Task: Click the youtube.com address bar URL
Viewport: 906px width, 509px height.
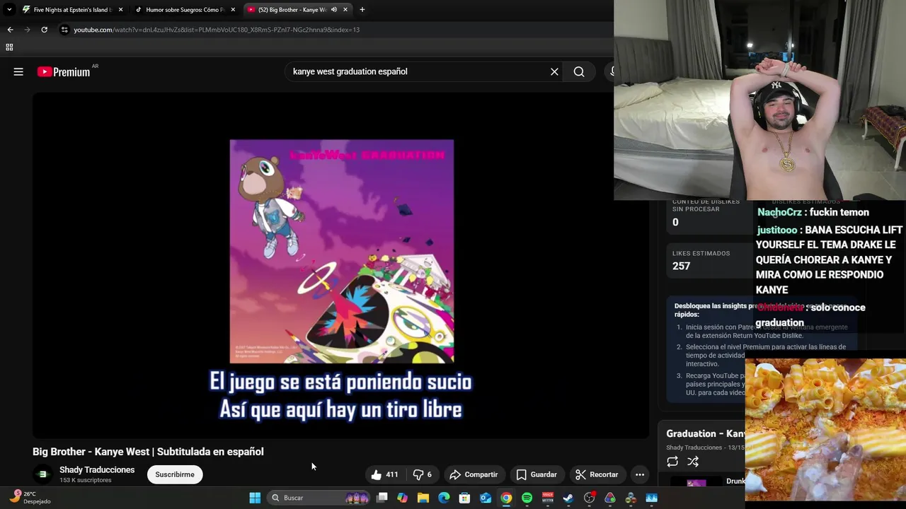Action: tap(217, 30)
